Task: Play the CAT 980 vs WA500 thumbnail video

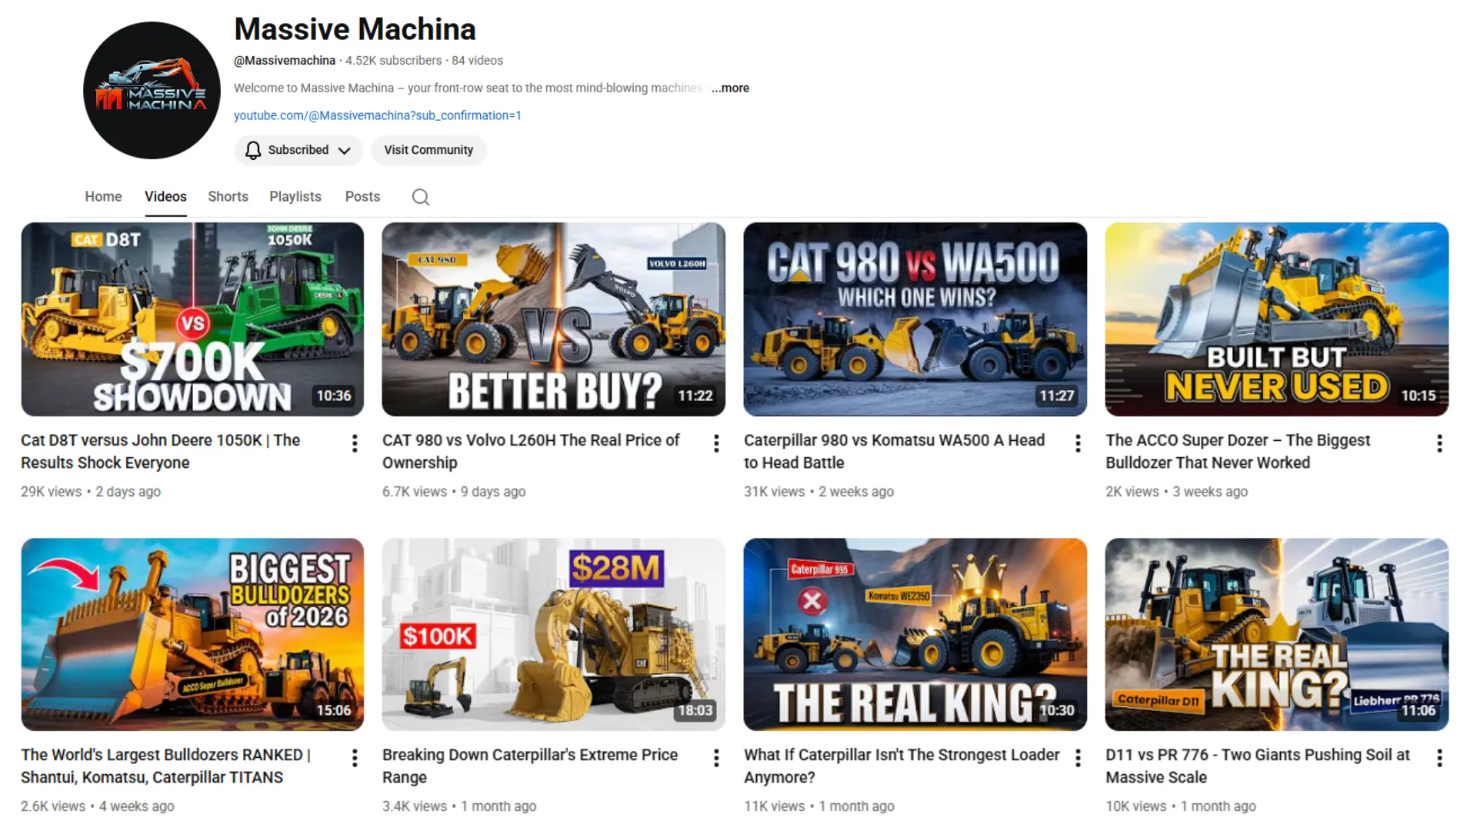Action: click(x=915, y=319)
